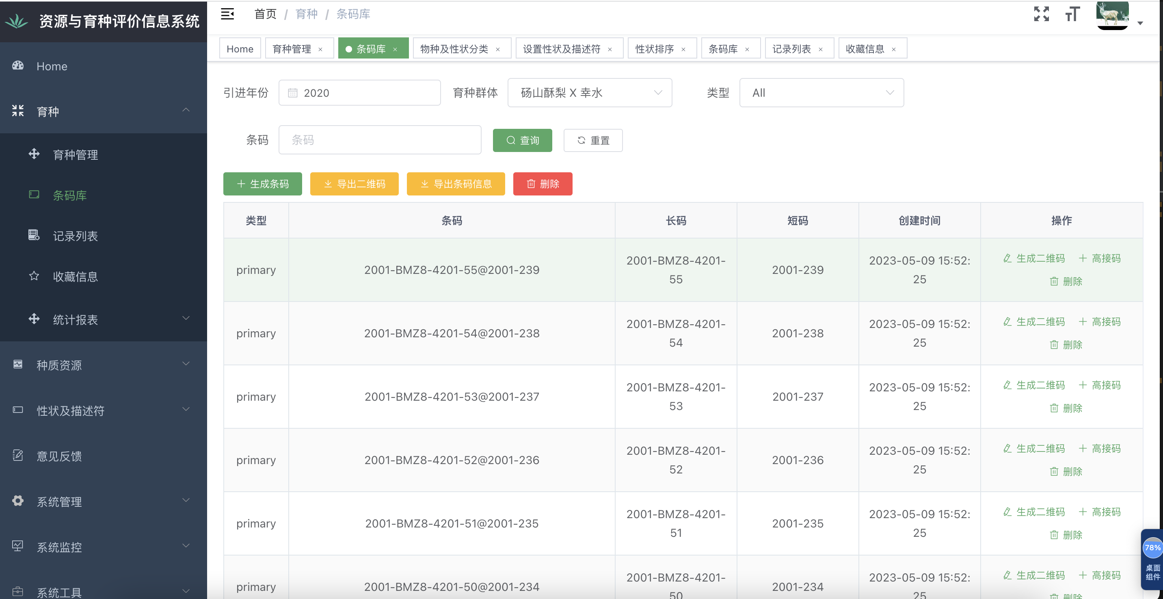
Task: Delete the row with short code 2001-236
Action: pyautogui.click(x=1066, y=471)
